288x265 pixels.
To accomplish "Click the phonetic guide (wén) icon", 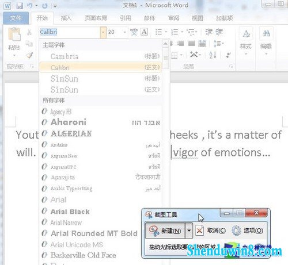I will (x=134, y=32).
